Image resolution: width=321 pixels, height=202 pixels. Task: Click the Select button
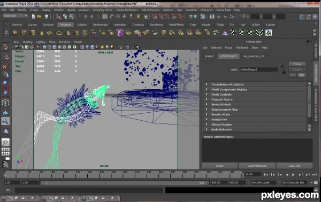point(220,166)
